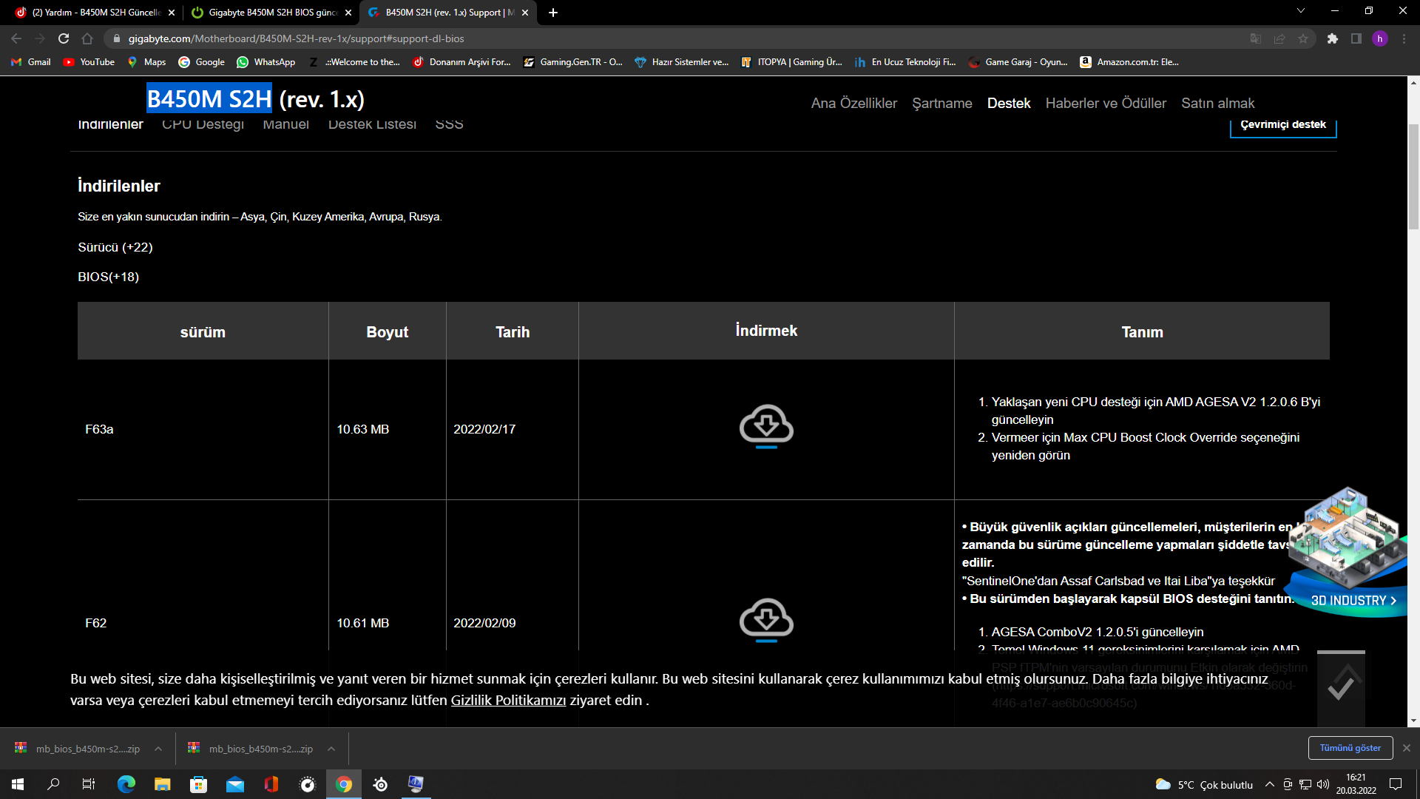Go back to previous page
1420x799 pixels.
click(x=16, y=38)
